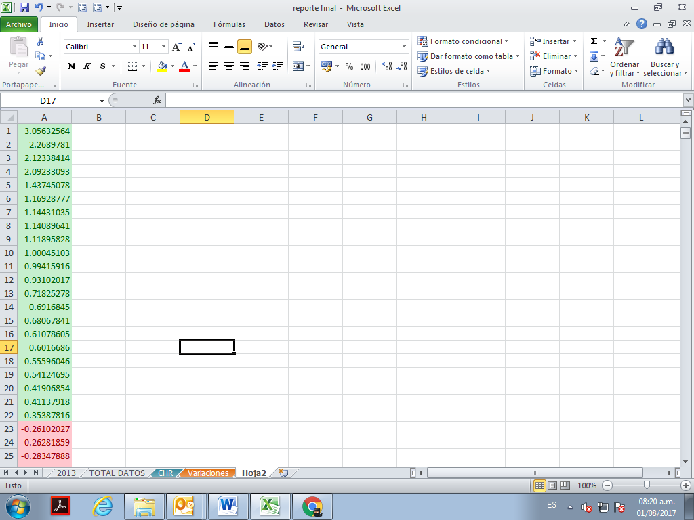The image size is (694, 520).
Task: Increase cell indent
Action: click(x=278, y=66)
